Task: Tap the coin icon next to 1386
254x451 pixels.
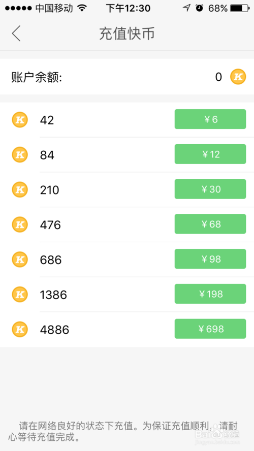Action: point(20,294)
